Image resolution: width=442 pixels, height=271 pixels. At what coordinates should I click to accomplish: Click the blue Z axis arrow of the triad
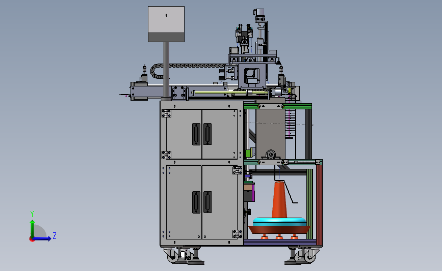pyautogui.click(x=42, y=238)
